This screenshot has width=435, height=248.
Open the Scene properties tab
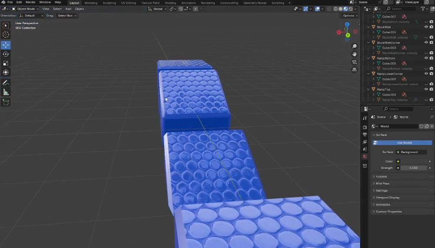365,149
